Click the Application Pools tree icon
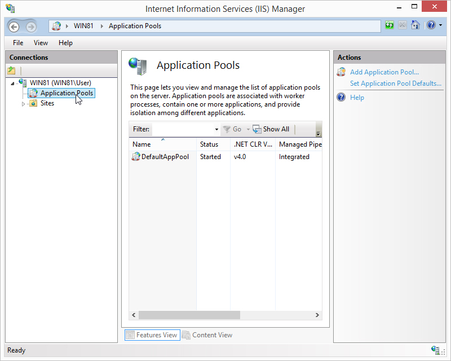This screenshot has height=361, width=451. point(33,93)
